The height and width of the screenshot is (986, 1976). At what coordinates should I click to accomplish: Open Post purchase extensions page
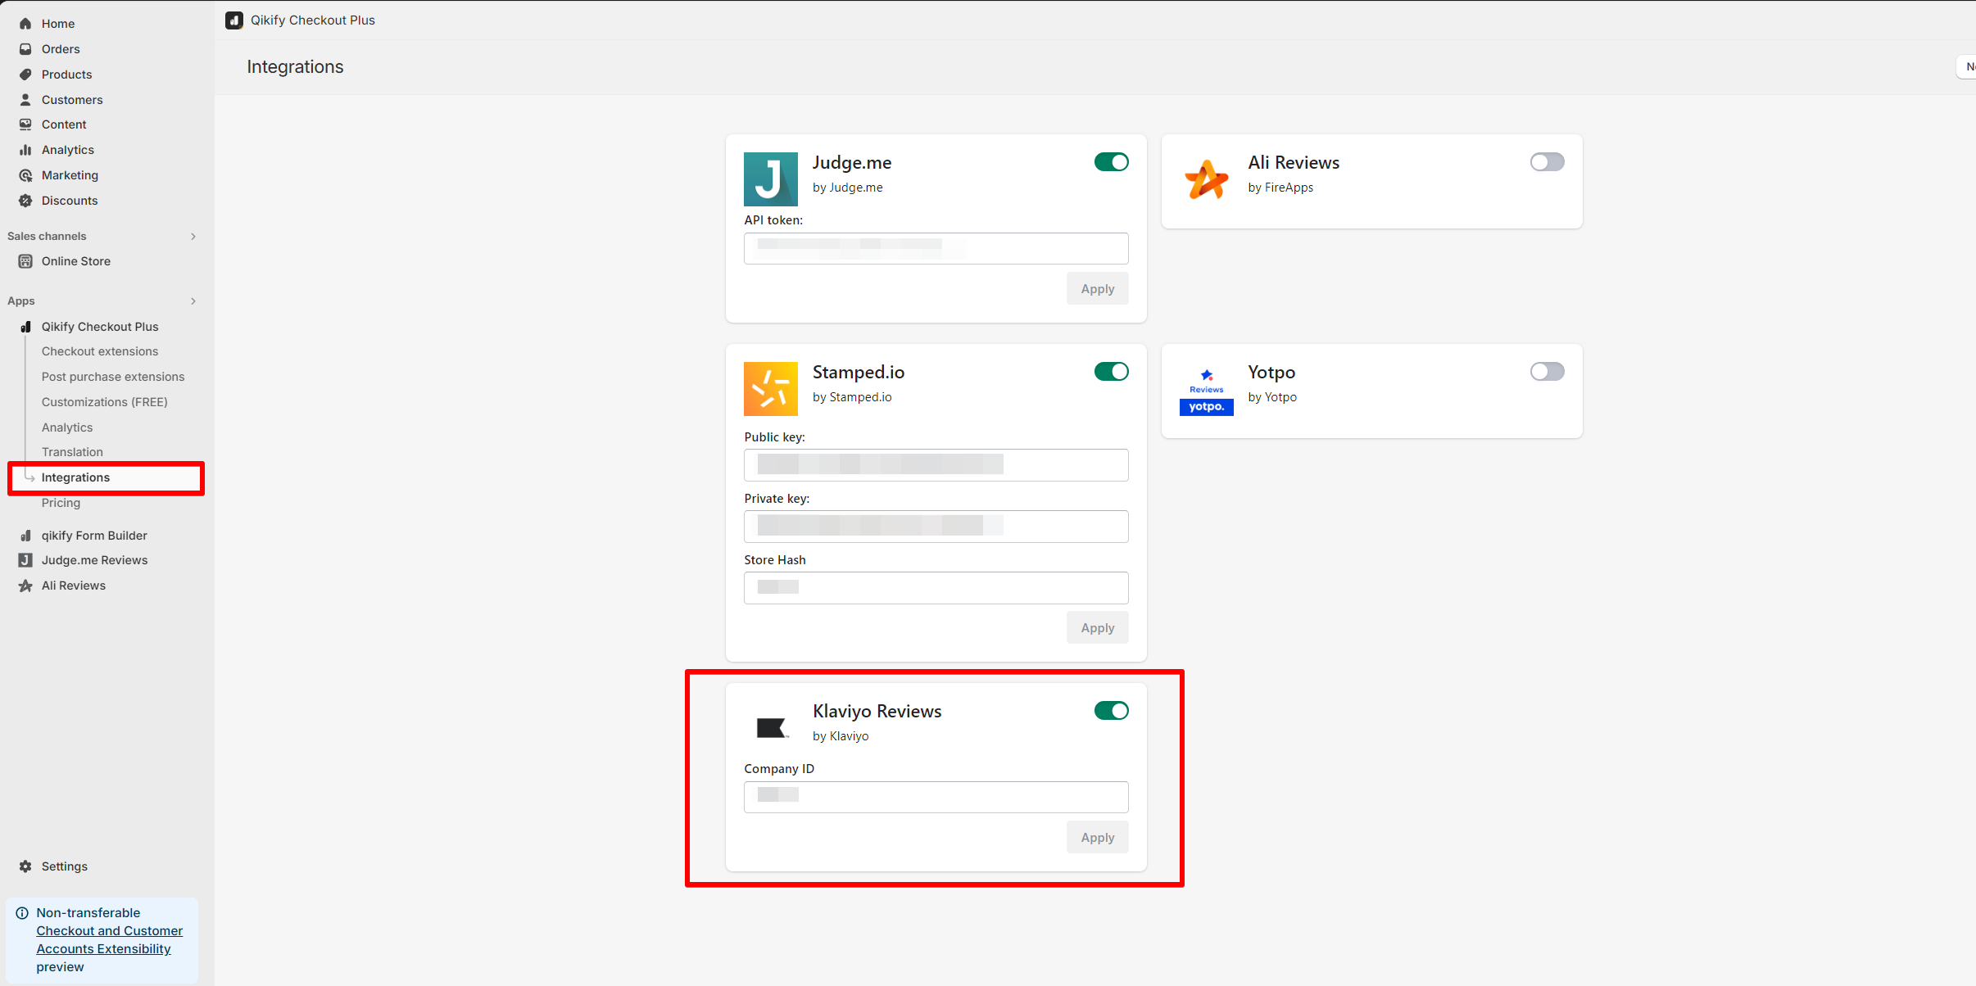click(x=113, y=377)
